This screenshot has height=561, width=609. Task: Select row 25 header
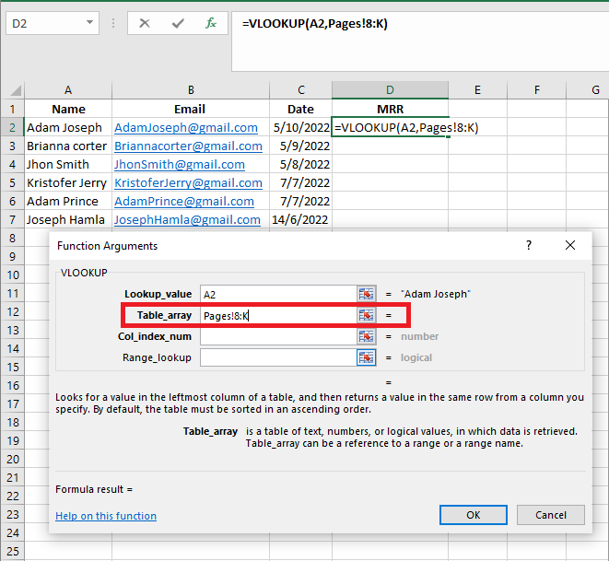click(x=12, y=551)
